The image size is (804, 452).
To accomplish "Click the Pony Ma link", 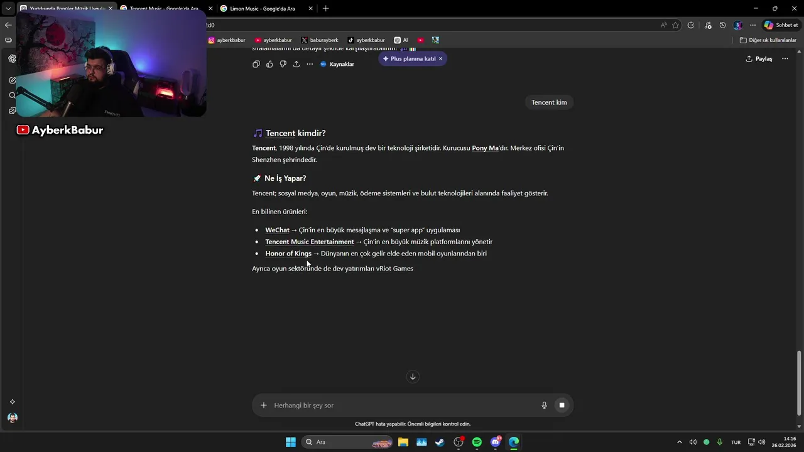I will pos(485,148).
